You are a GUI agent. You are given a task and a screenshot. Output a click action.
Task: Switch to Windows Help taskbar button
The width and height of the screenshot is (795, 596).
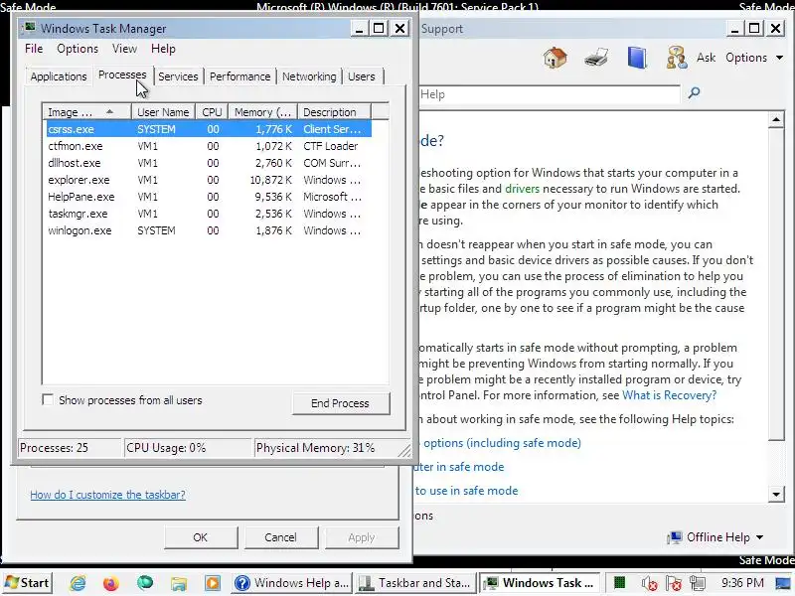(292, 583)
